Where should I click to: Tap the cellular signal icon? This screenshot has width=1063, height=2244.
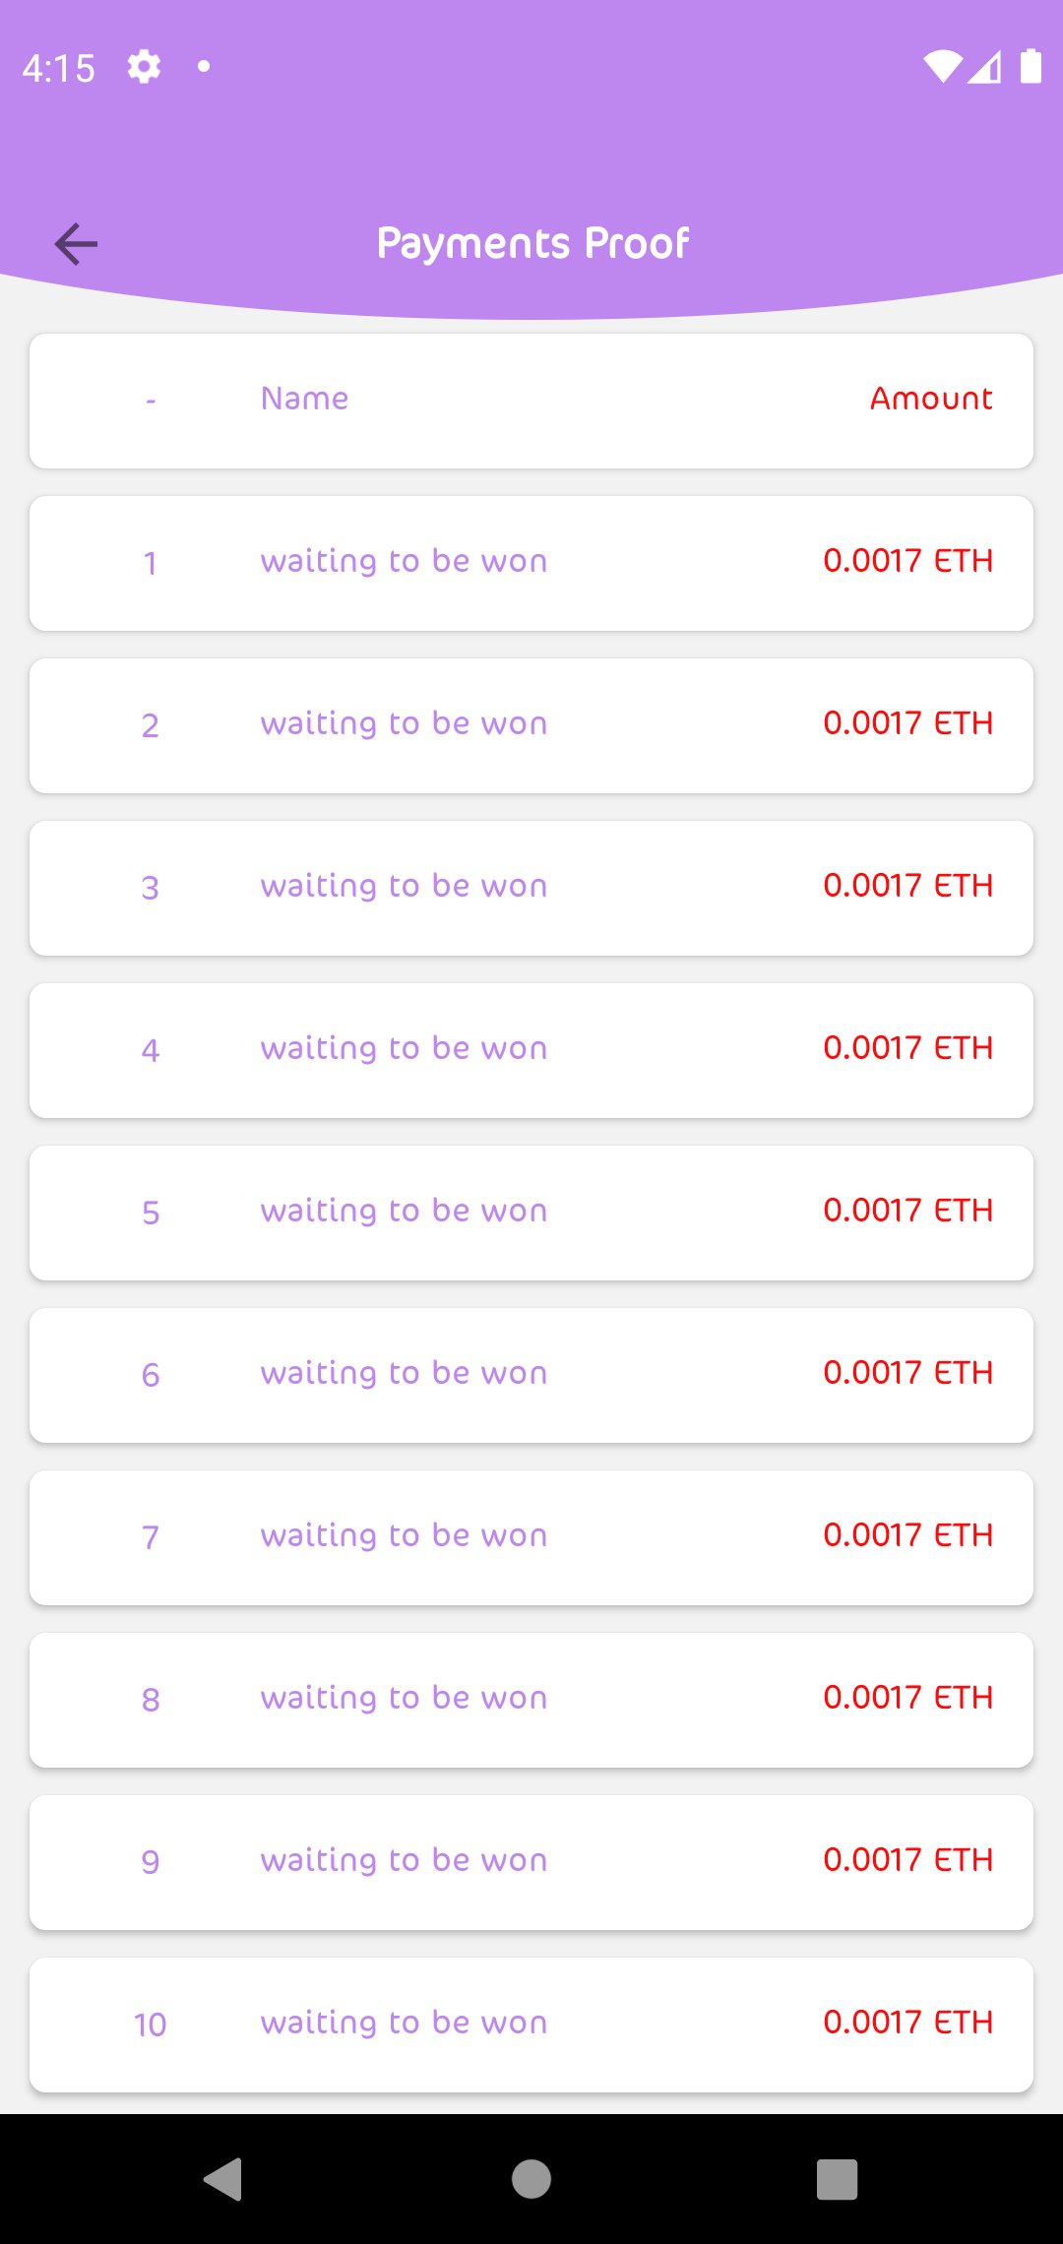click(985, 67)
